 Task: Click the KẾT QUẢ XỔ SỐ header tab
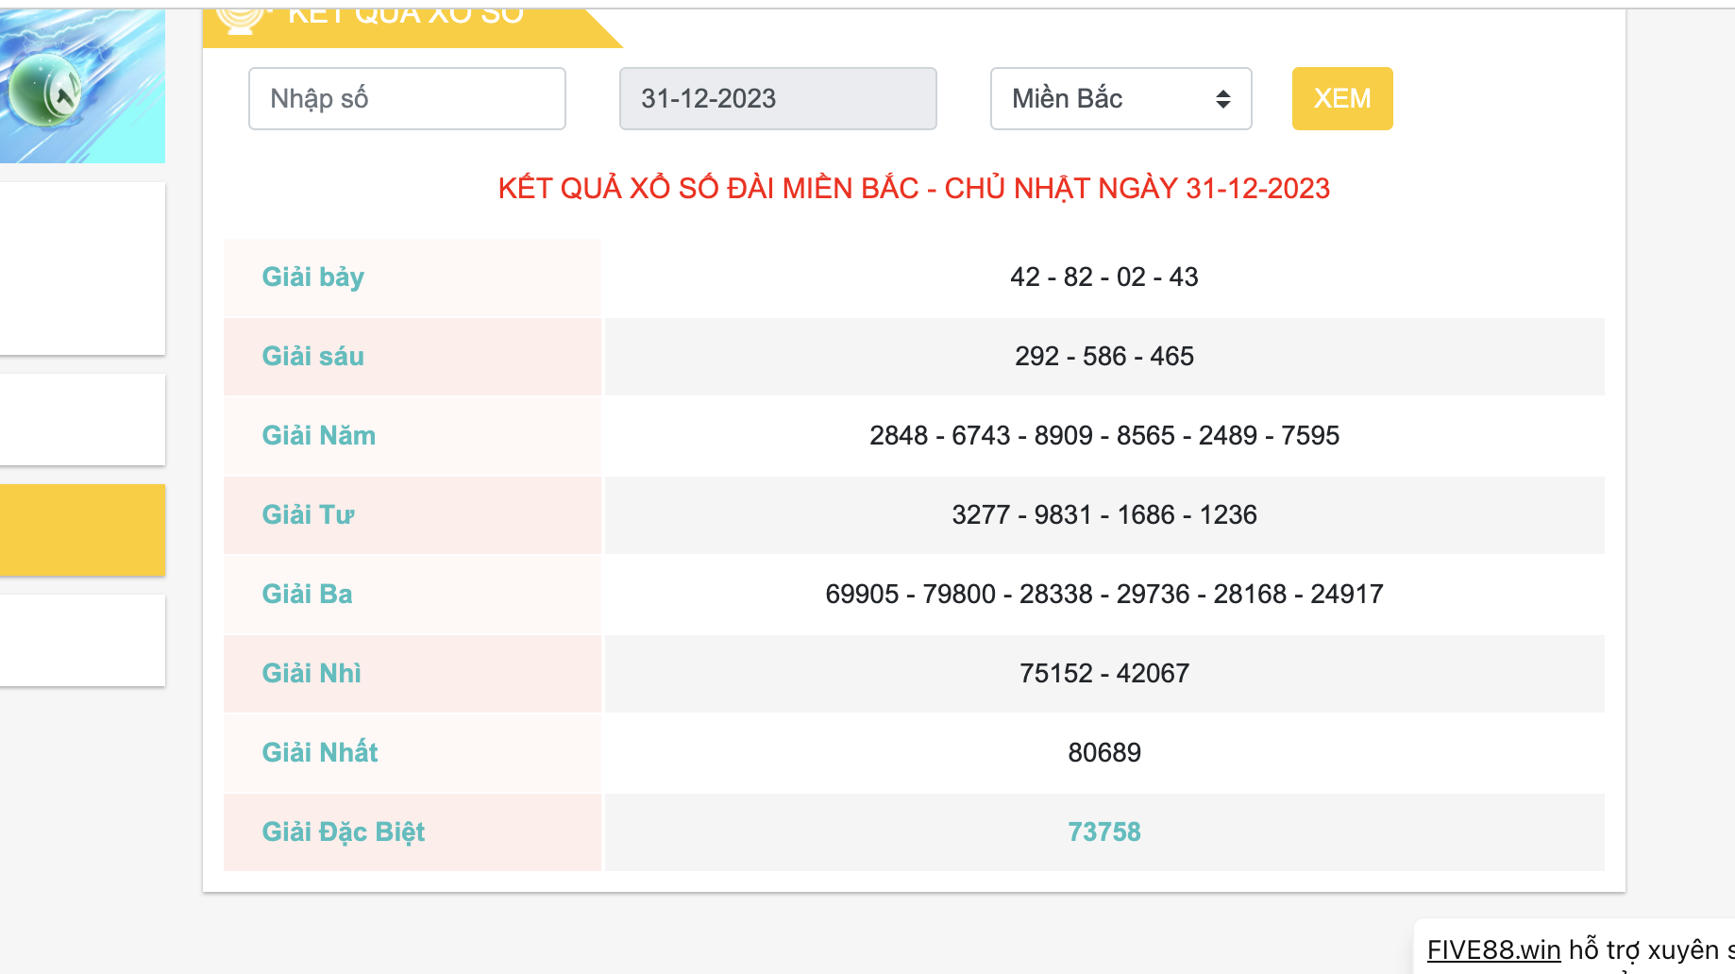coord(406,19)
